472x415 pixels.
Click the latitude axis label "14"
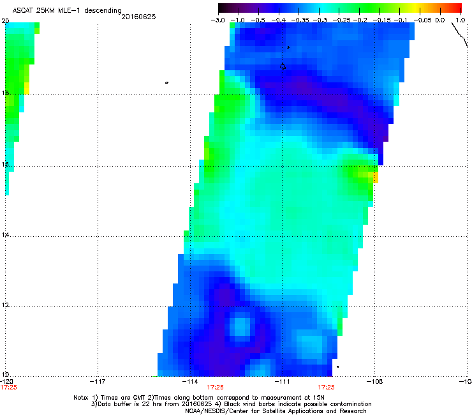pyautogui.click(x=5, y=234)
